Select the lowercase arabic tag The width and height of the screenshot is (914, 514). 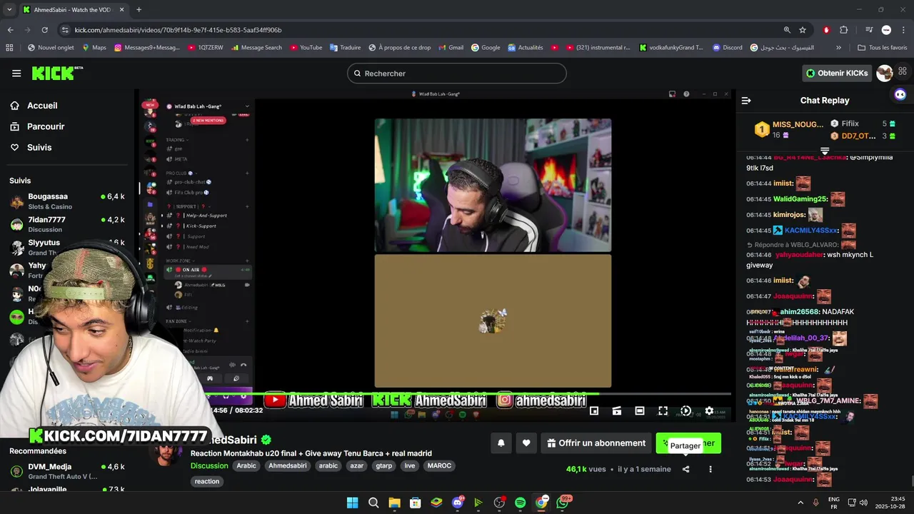(x=328, y=465)
